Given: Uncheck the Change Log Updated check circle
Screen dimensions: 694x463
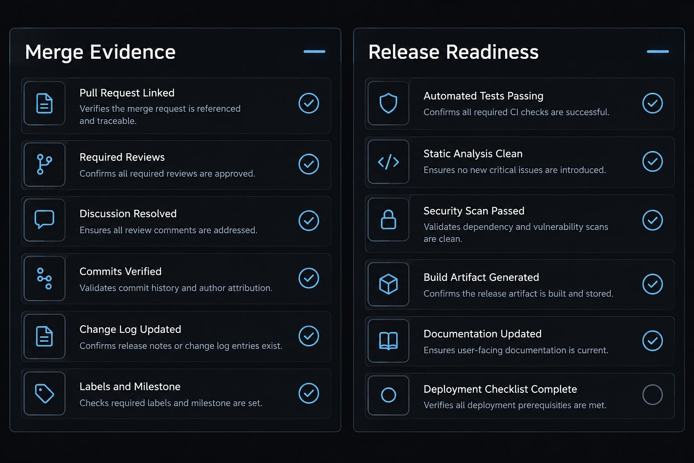Looking at the screenshot, I should (x=309, y=336).
